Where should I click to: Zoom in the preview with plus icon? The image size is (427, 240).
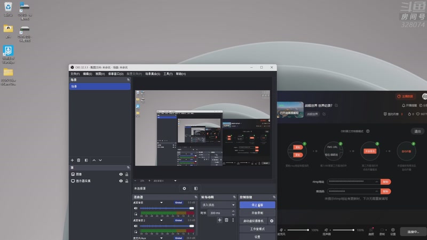149,181
